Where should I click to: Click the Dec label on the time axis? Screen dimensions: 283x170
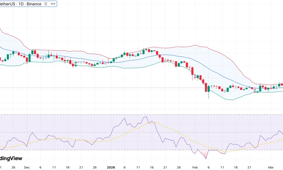coord(27,167)
